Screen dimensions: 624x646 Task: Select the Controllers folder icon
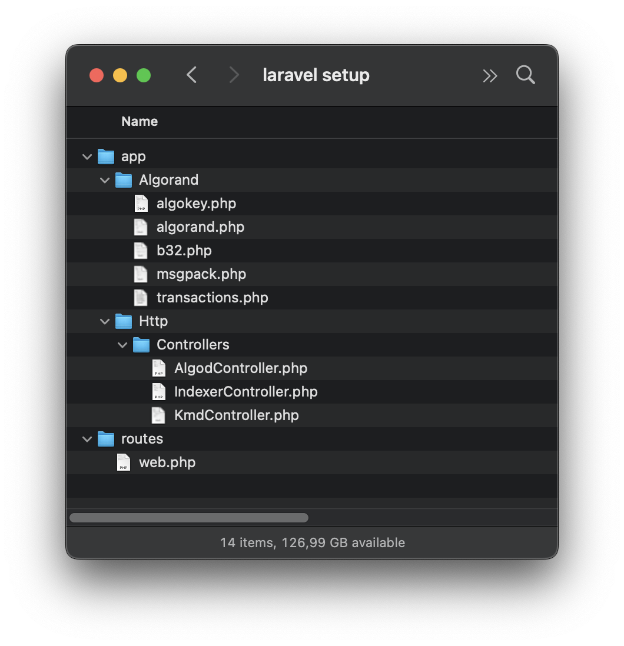tap(141, 345)
